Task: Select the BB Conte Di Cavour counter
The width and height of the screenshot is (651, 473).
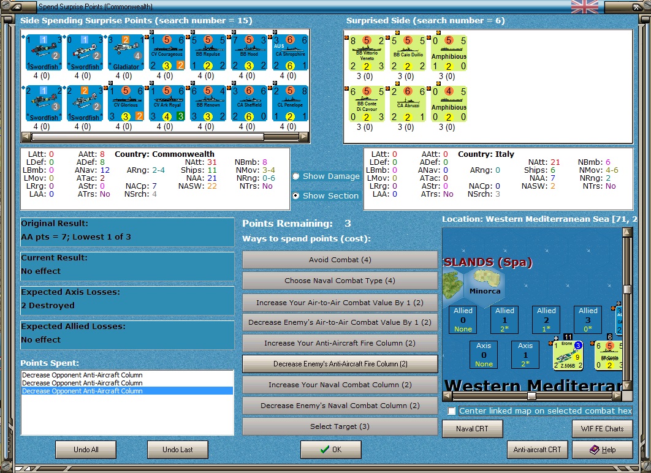Action: point(367,104)
